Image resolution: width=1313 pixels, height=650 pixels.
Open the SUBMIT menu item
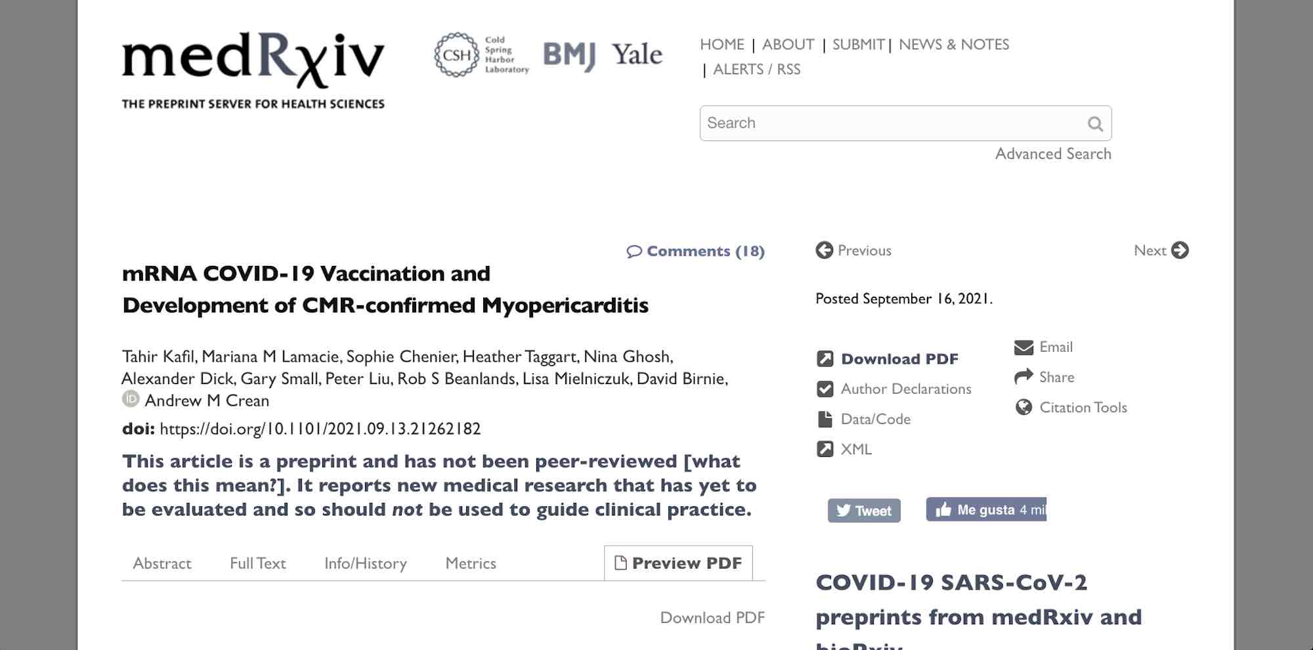[x=859, y=45]
